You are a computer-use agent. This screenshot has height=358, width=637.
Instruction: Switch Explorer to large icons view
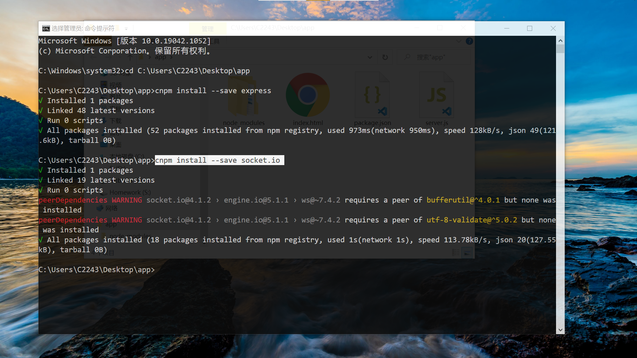click(x=467, y=253)
